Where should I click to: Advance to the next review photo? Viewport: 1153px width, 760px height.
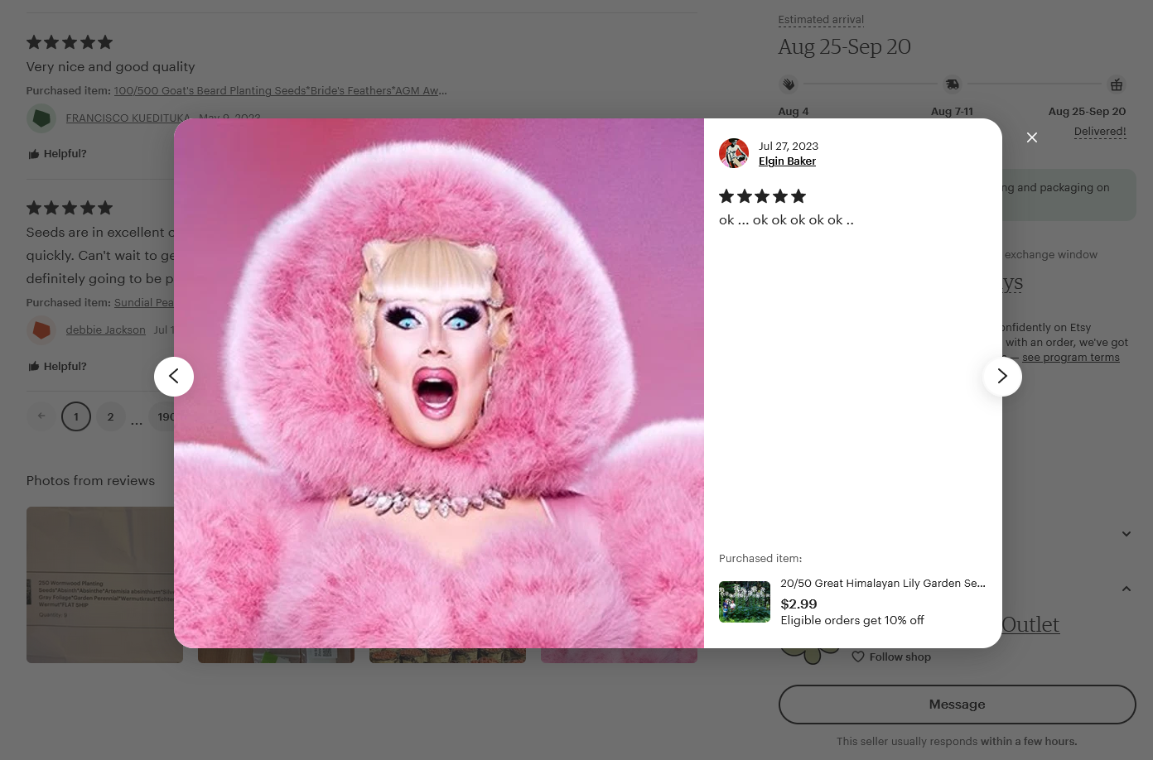tap(1002, 377)
